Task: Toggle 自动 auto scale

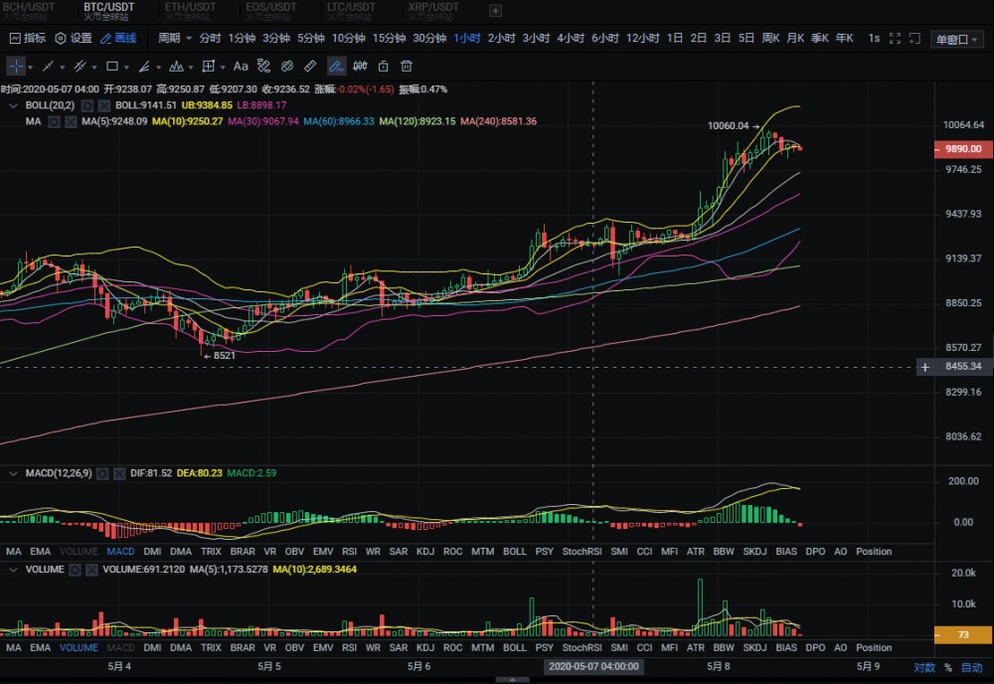Action: pyautogui.click(x=971, y=667)
